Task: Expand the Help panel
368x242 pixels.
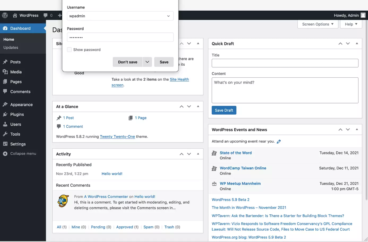Action: pyautogui.click(x=351, y=24)
